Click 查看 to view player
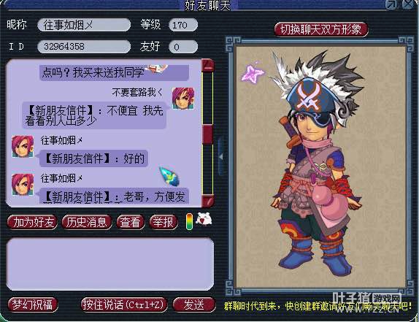 tap(130, 222)
